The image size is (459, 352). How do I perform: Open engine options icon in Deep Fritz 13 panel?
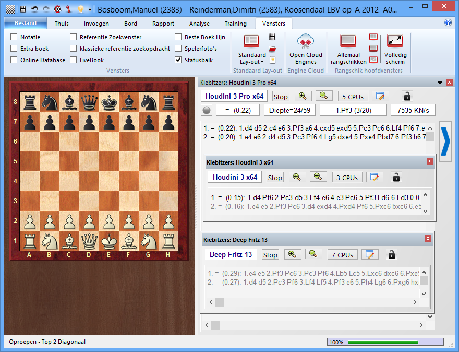(x=370, y=254)
